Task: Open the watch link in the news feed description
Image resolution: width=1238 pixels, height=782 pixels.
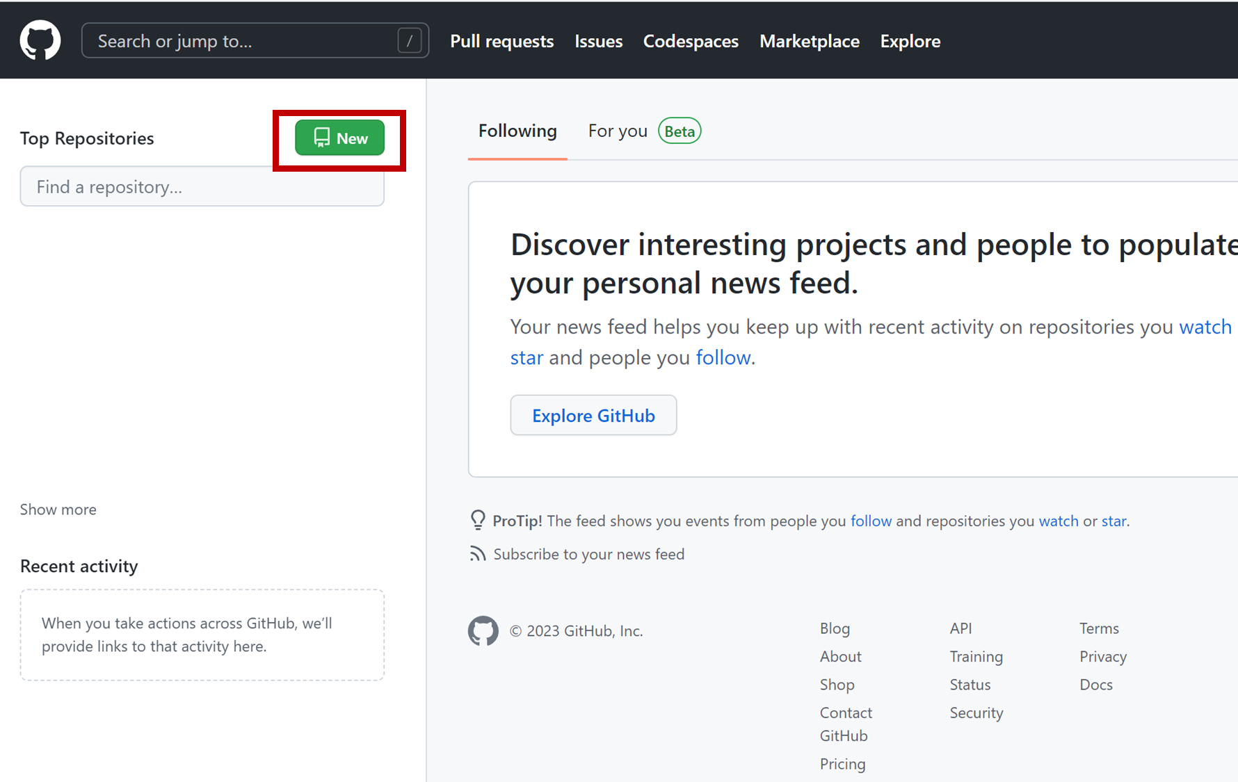Action: [x=1205, y=327]
